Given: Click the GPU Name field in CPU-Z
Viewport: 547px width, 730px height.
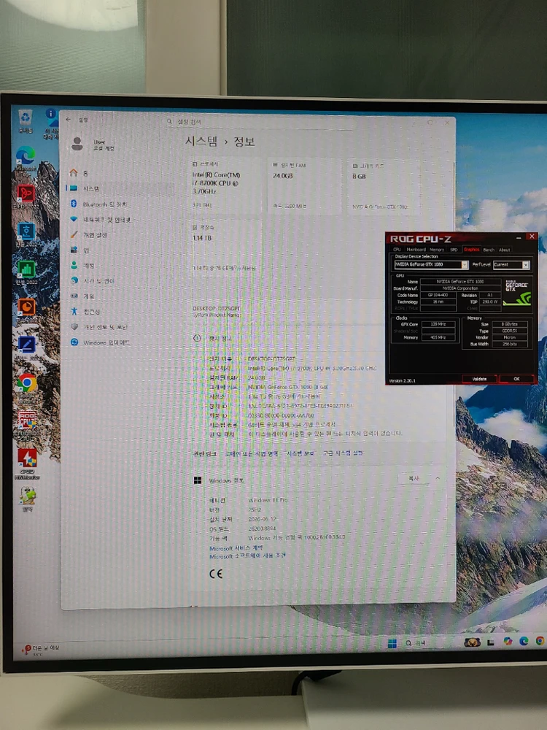Looking at the screenshot, I should pyautogui.click(x=460, y=281).
